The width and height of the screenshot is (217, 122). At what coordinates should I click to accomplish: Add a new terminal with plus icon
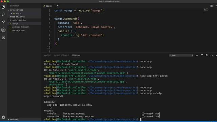[x=197, y=55]
